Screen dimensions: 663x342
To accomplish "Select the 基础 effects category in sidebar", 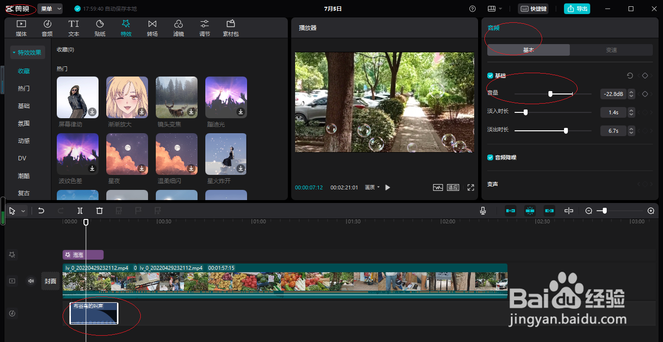I will click(x=24, y=106).
